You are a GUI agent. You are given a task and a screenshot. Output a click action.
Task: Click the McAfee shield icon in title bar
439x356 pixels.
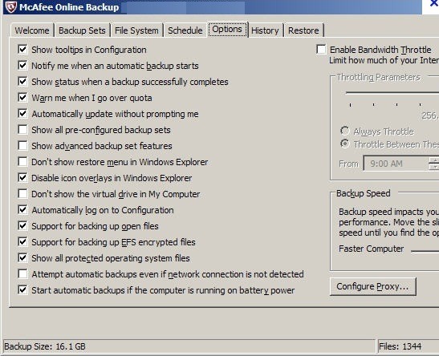[x=11, y=7]
